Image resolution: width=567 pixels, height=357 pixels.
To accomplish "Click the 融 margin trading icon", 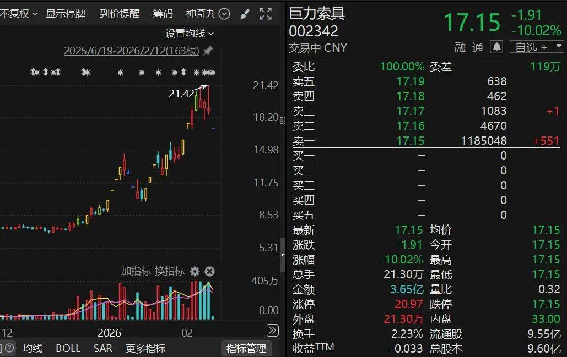I will 460,48.
